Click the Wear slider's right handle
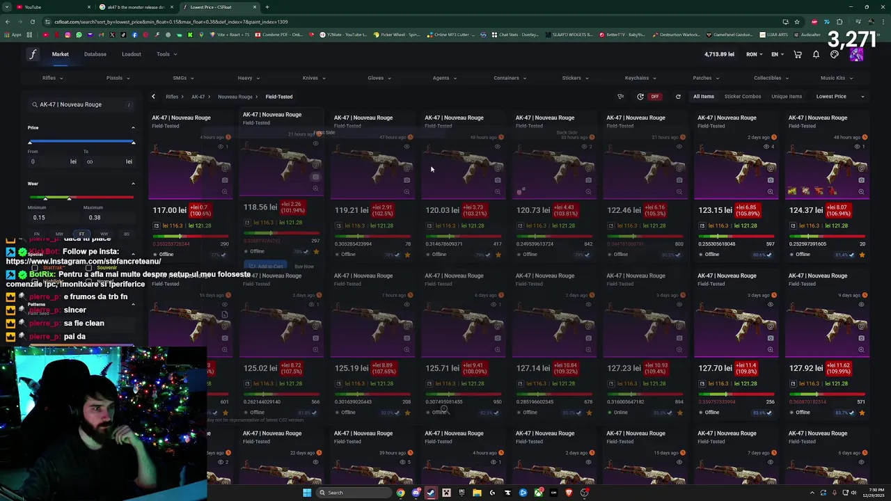Image resolution: width=891 pixels, height=501 pixels. coord(69,198)
